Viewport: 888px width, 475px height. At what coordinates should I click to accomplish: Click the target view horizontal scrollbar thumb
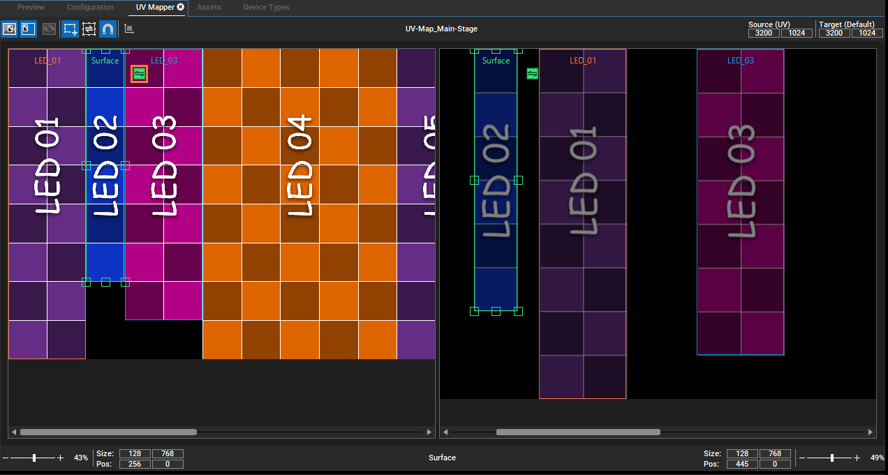578,432
